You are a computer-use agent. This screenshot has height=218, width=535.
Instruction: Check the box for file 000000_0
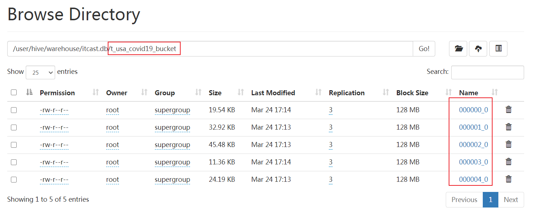click(x=14, y=110)
